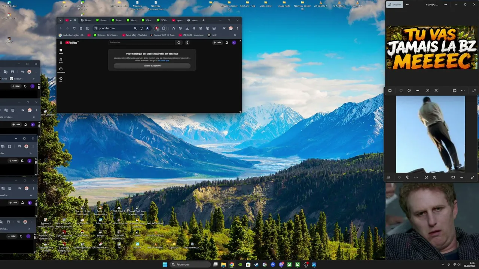Screen dimensions: 479x269
Task: Switch to the About browser tab
Action: (x=132, y=20)
